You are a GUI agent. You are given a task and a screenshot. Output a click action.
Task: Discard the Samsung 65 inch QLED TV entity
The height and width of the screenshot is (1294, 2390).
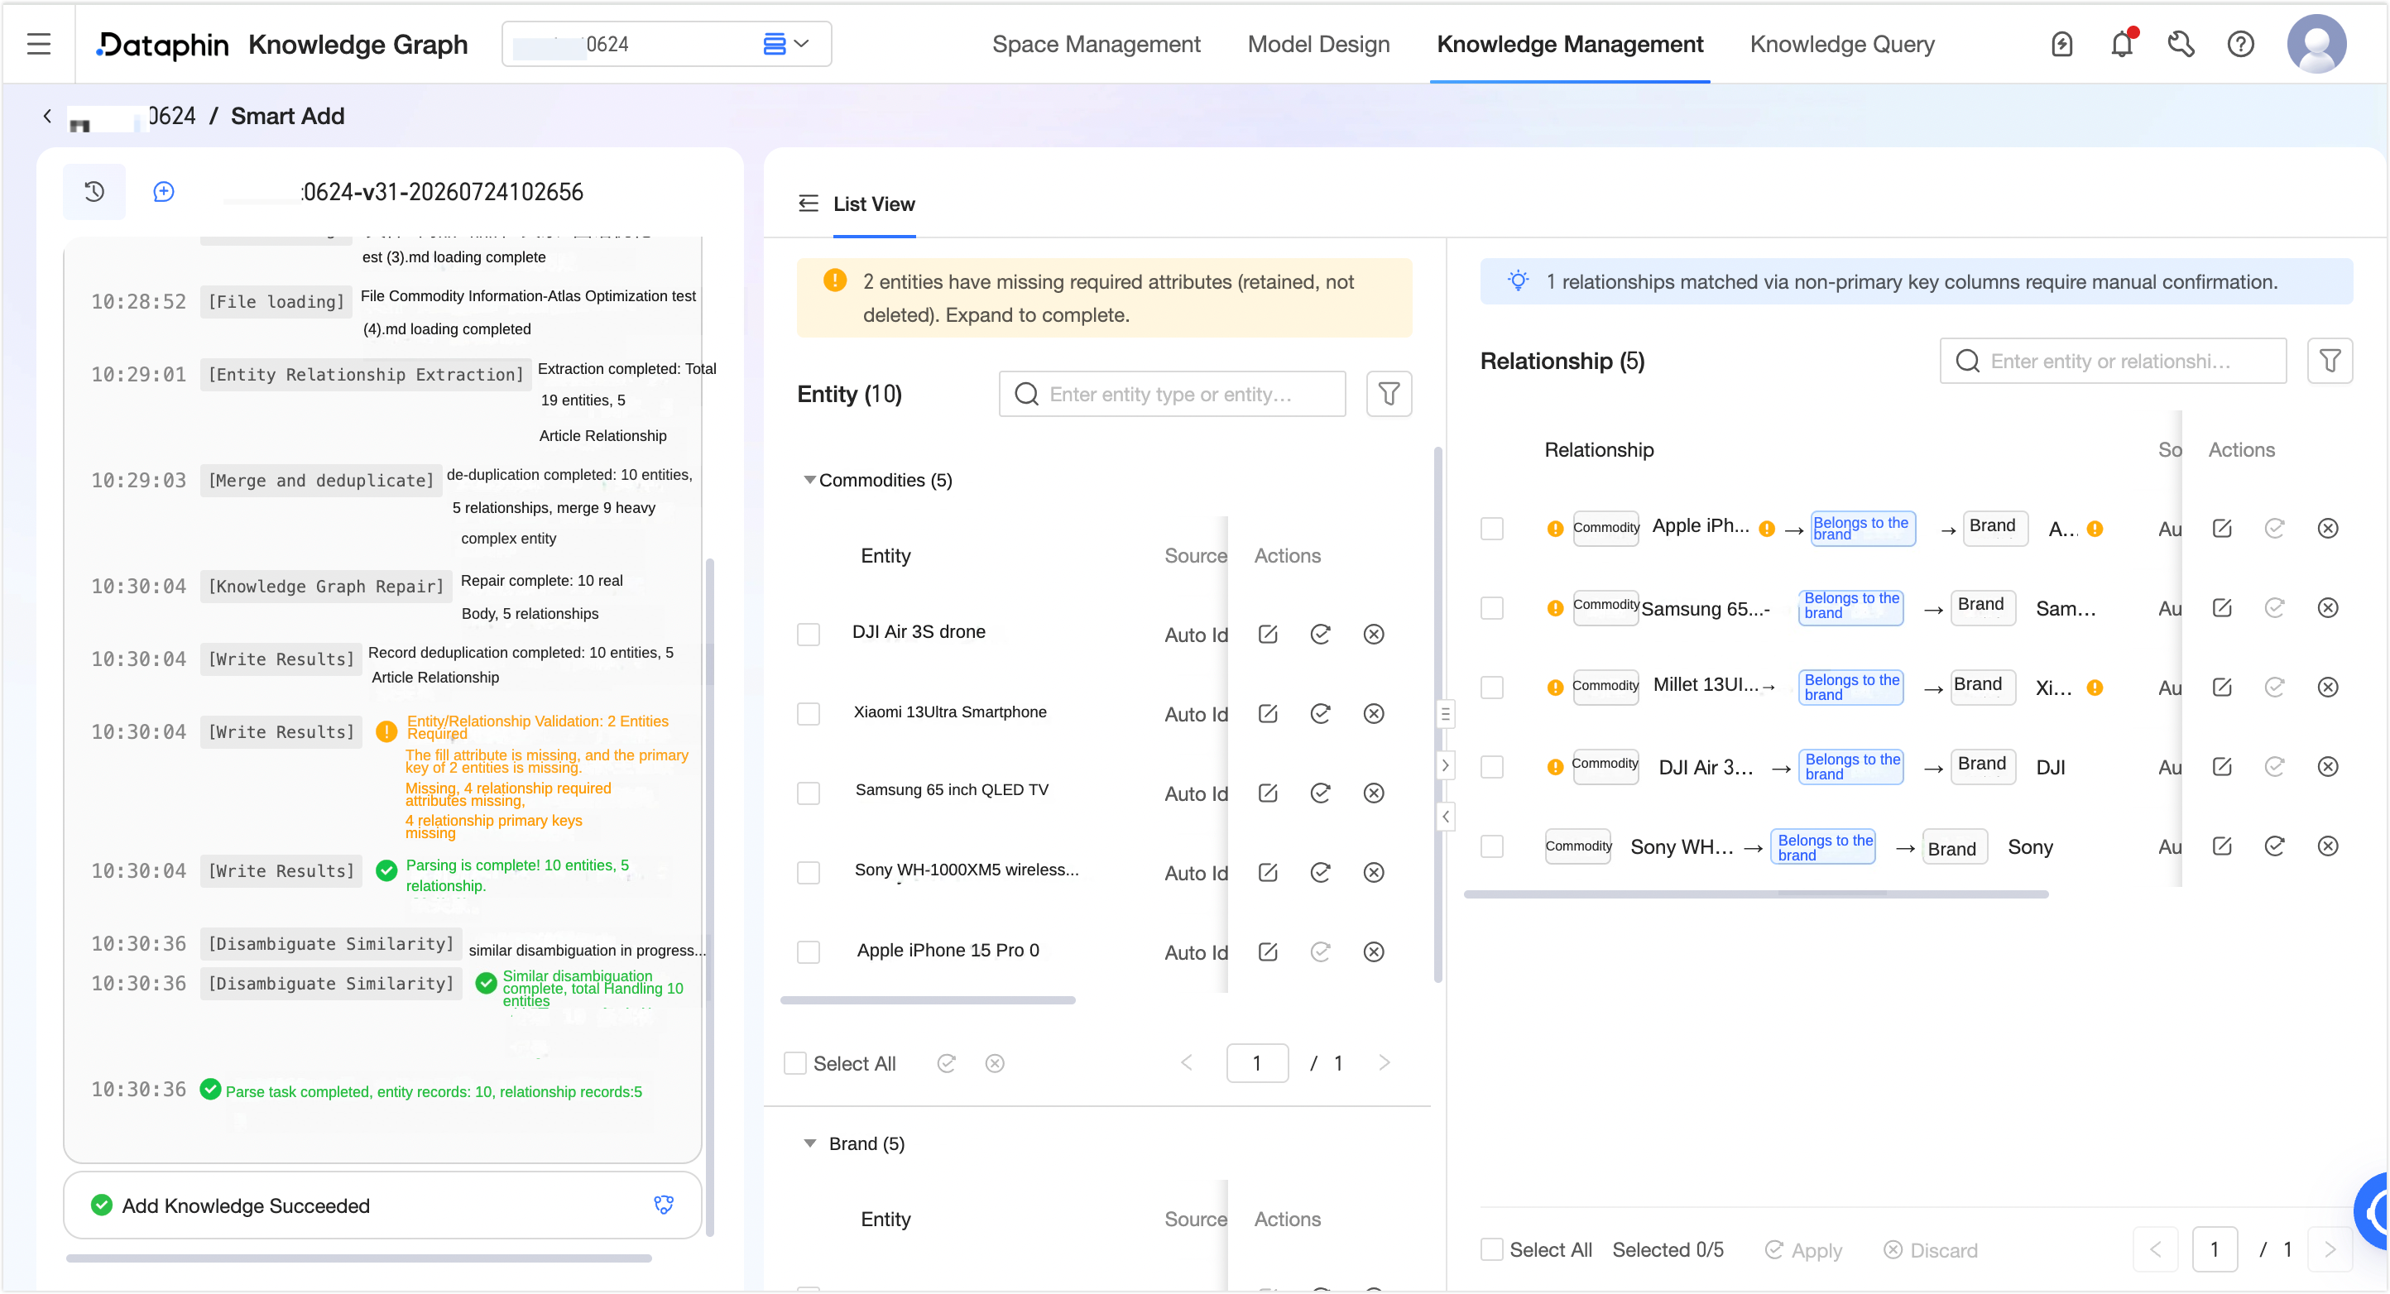point(1374,793)
